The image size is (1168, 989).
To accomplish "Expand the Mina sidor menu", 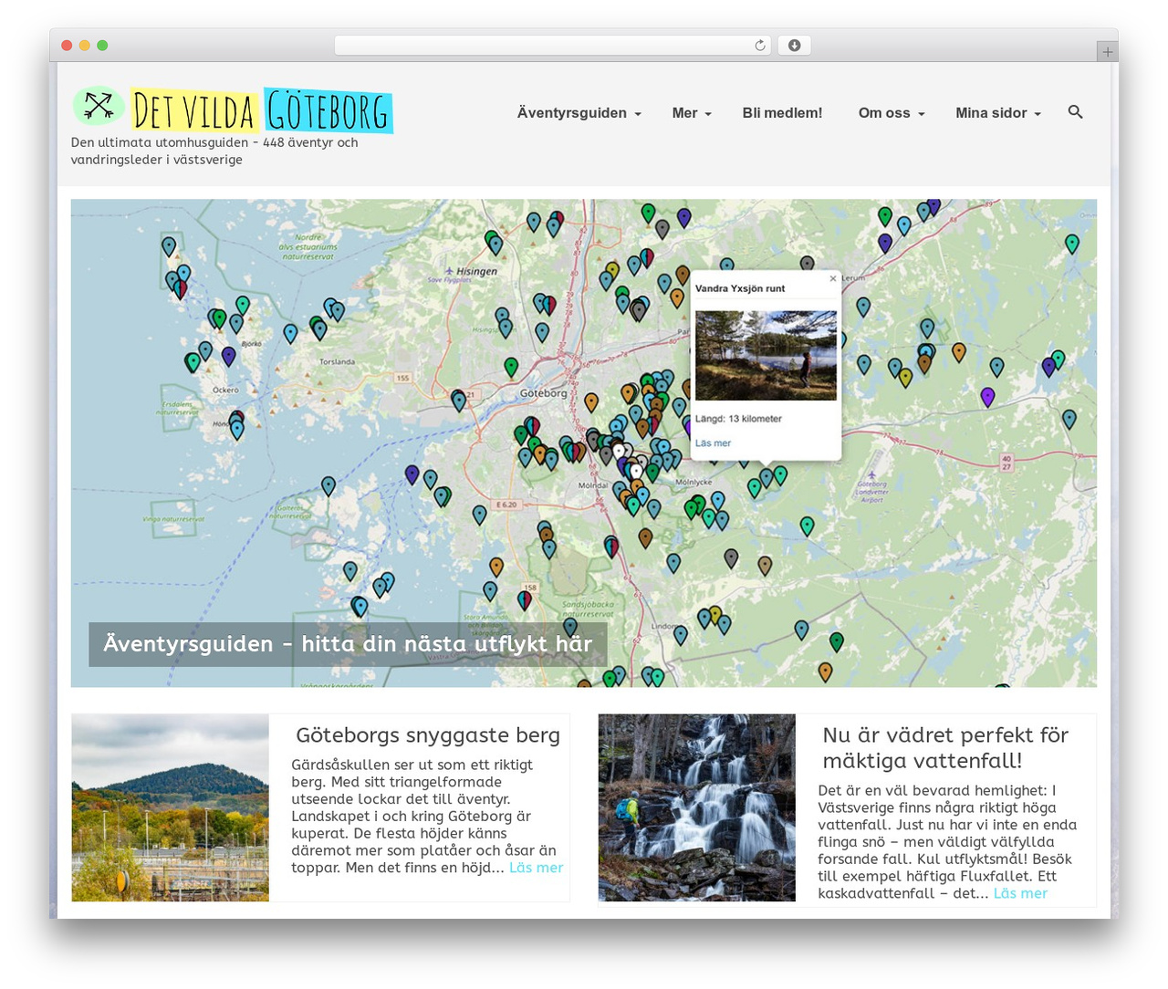I will point(998,113).
